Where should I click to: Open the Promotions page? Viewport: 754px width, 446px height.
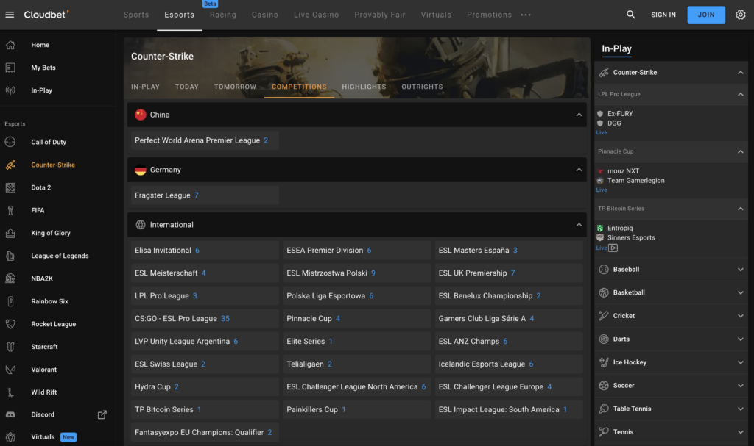point(489,15)
